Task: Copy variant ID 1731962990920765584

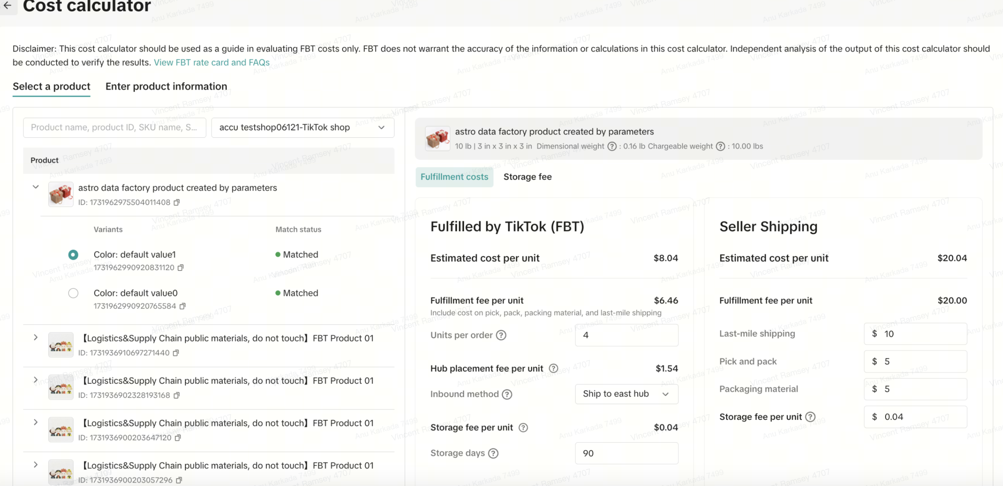Action: coord(182,306)
